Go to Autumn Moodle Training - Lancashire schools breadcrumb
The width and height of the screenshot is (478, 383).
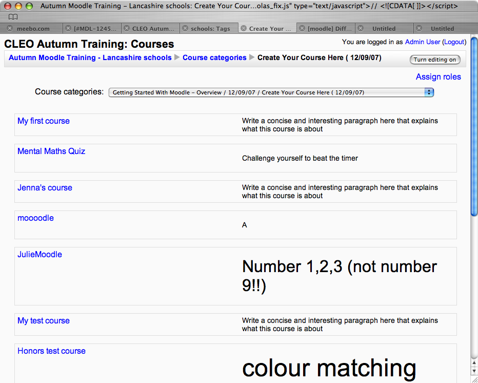(x=90, y=58)
